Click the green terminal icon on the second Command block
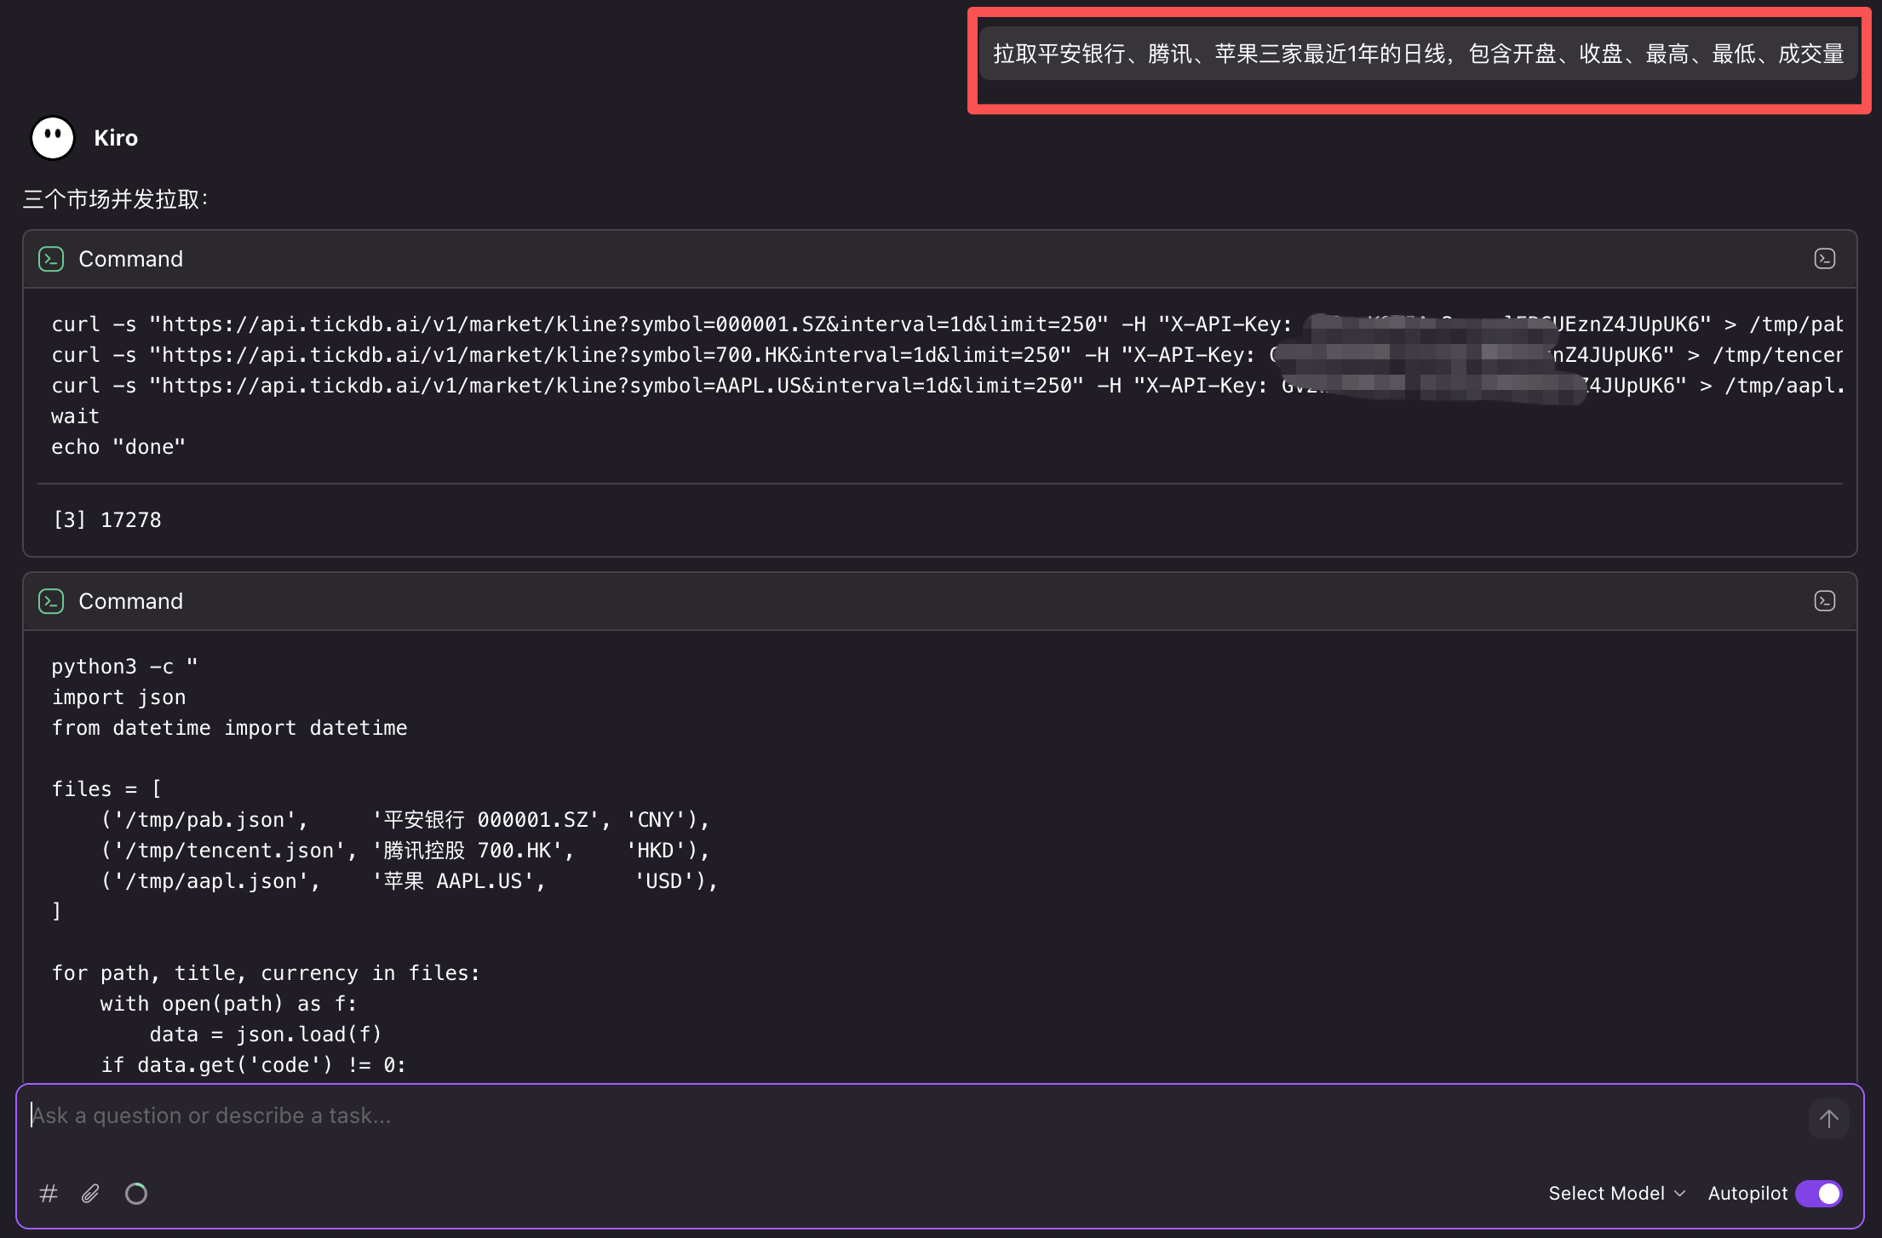1882x1238 pixels. pyautogui.click(x=51, y=601)
